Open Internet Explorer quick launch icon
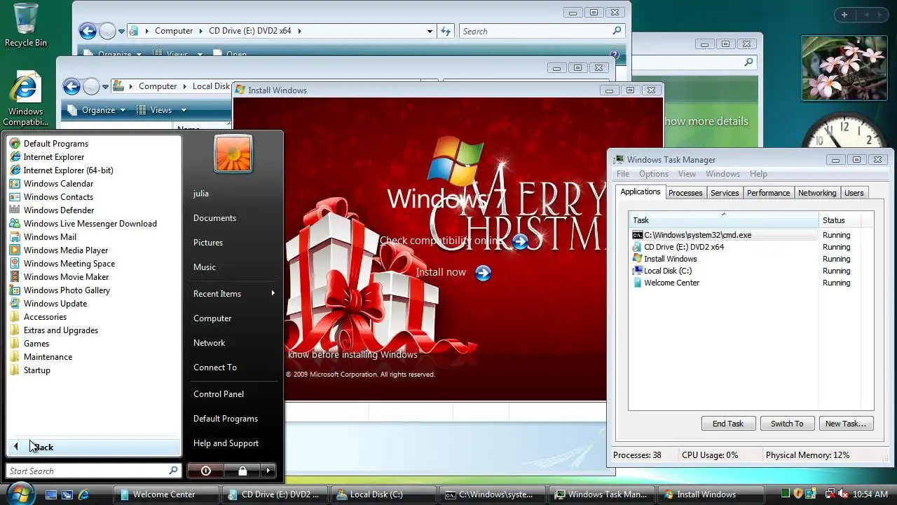 coord(83,494)
